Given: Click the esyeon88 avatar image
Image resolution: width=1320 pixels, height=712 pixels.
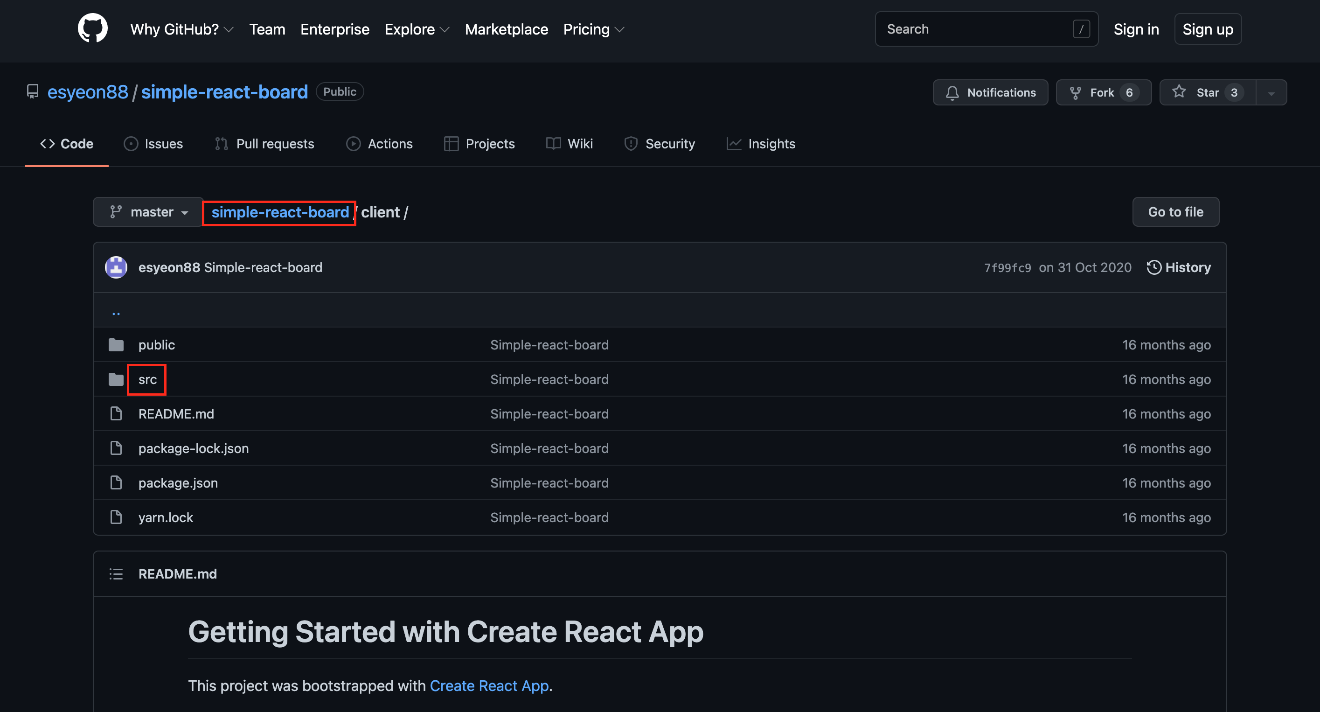Looking at the screenshot, I should point(116,267).
